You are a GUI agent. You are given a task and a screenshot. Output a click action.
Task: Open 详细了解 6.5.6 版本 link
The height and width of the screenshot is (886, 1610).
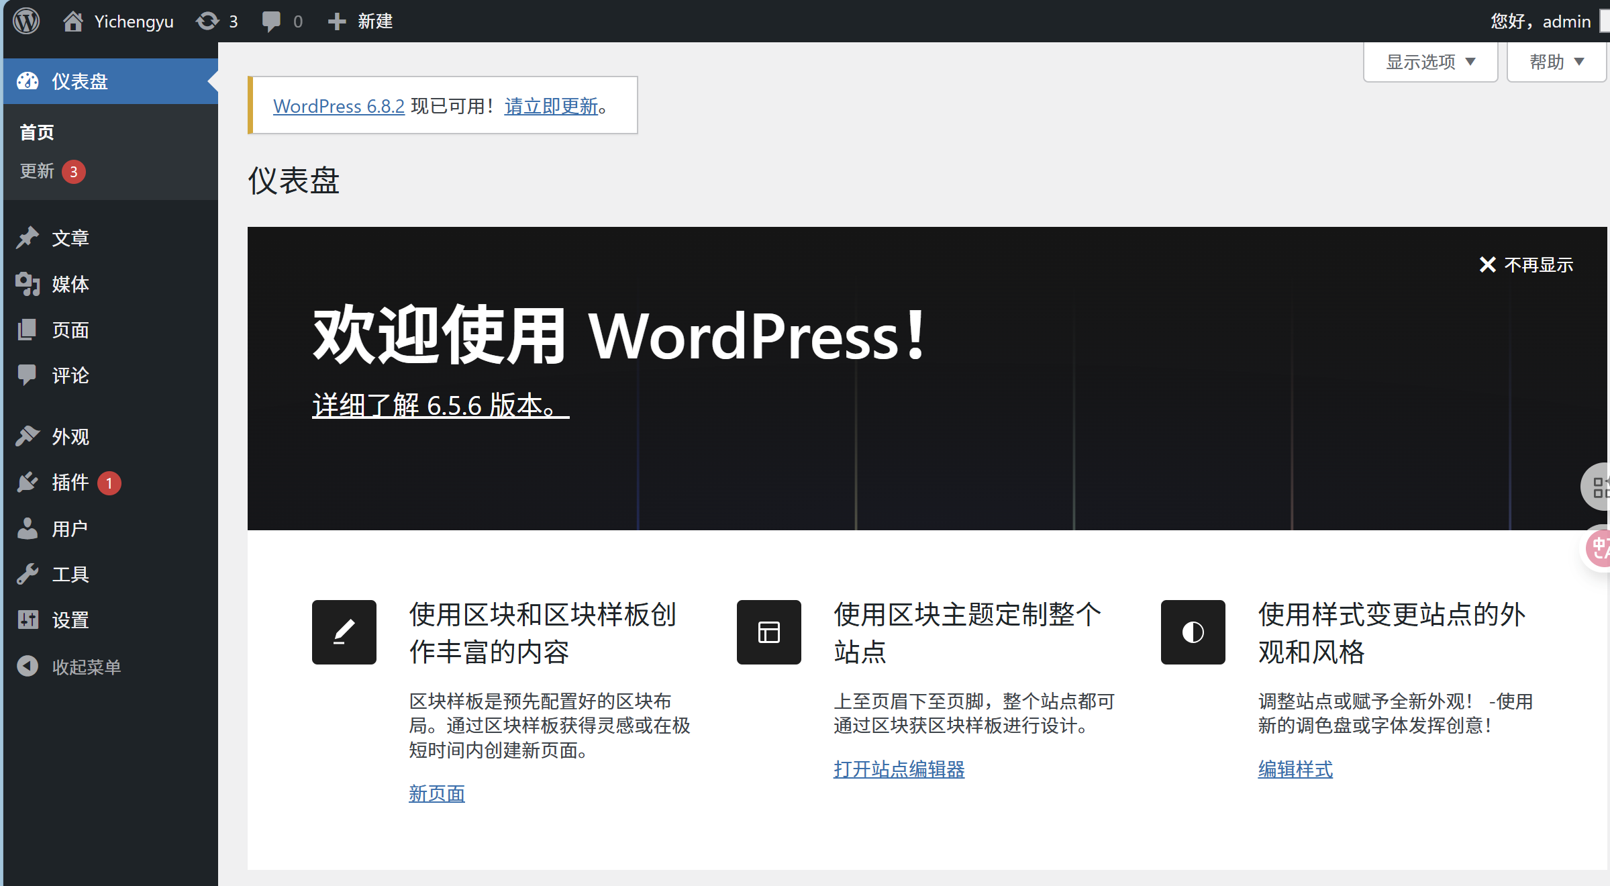440,405
